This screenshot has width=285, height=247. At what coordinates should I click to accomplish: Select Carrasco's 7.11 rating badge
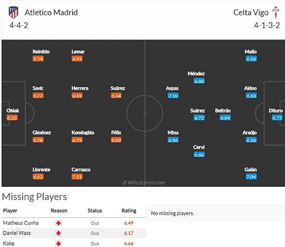(x=77, y=177)
